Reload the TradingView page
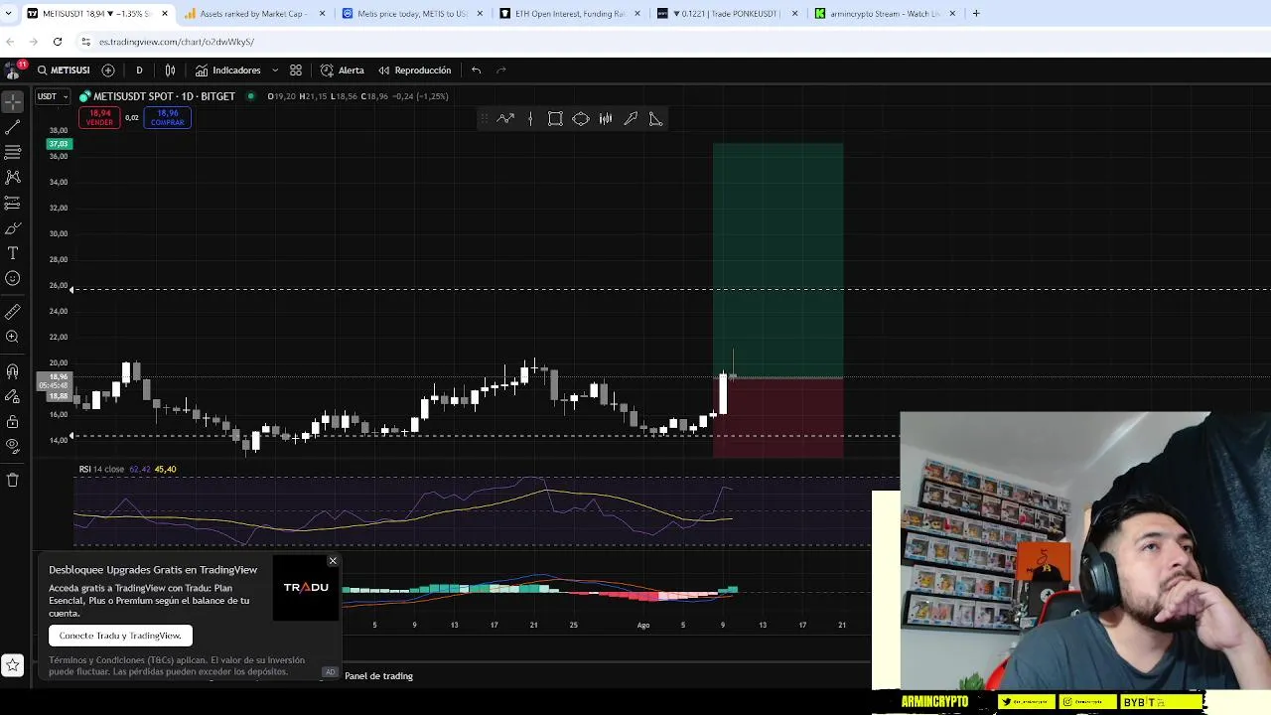The width and height of the screenshot is (1271, 715). click(58, 42)
